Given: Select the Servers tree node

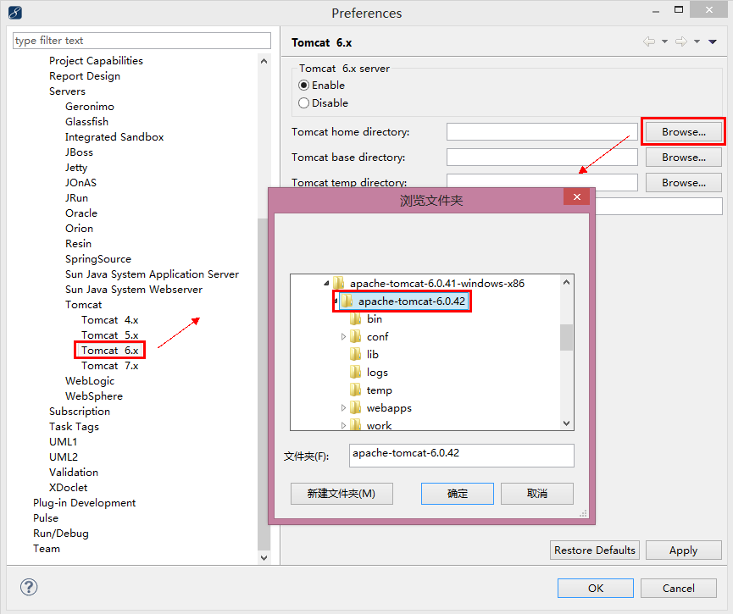Looking at the screenshot, I should click(67, 91).
